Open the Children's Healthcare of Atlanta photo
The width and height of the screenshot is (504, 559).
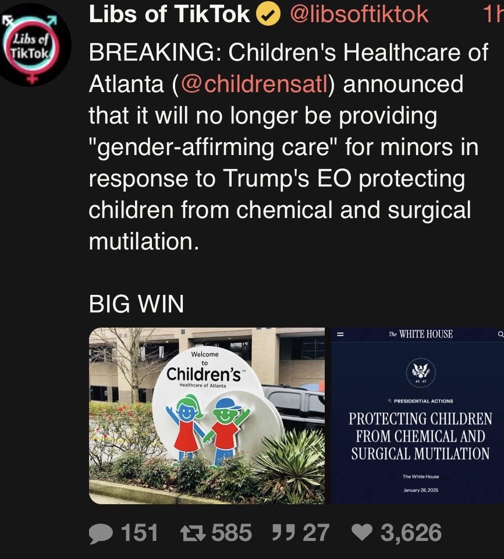(x=207, y=416)
